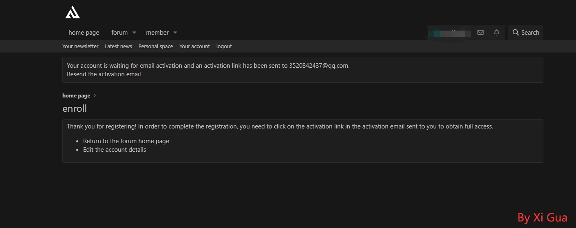
Task: Expand the forum dropdown arrow
Action: tap(134, 33)
